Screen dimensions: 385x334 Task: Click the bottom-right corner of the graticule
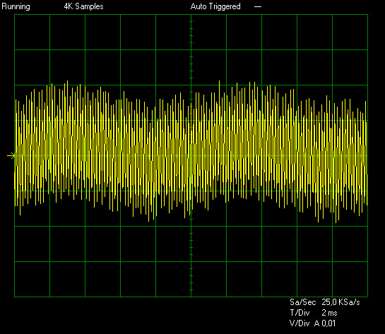coord(367,297)
